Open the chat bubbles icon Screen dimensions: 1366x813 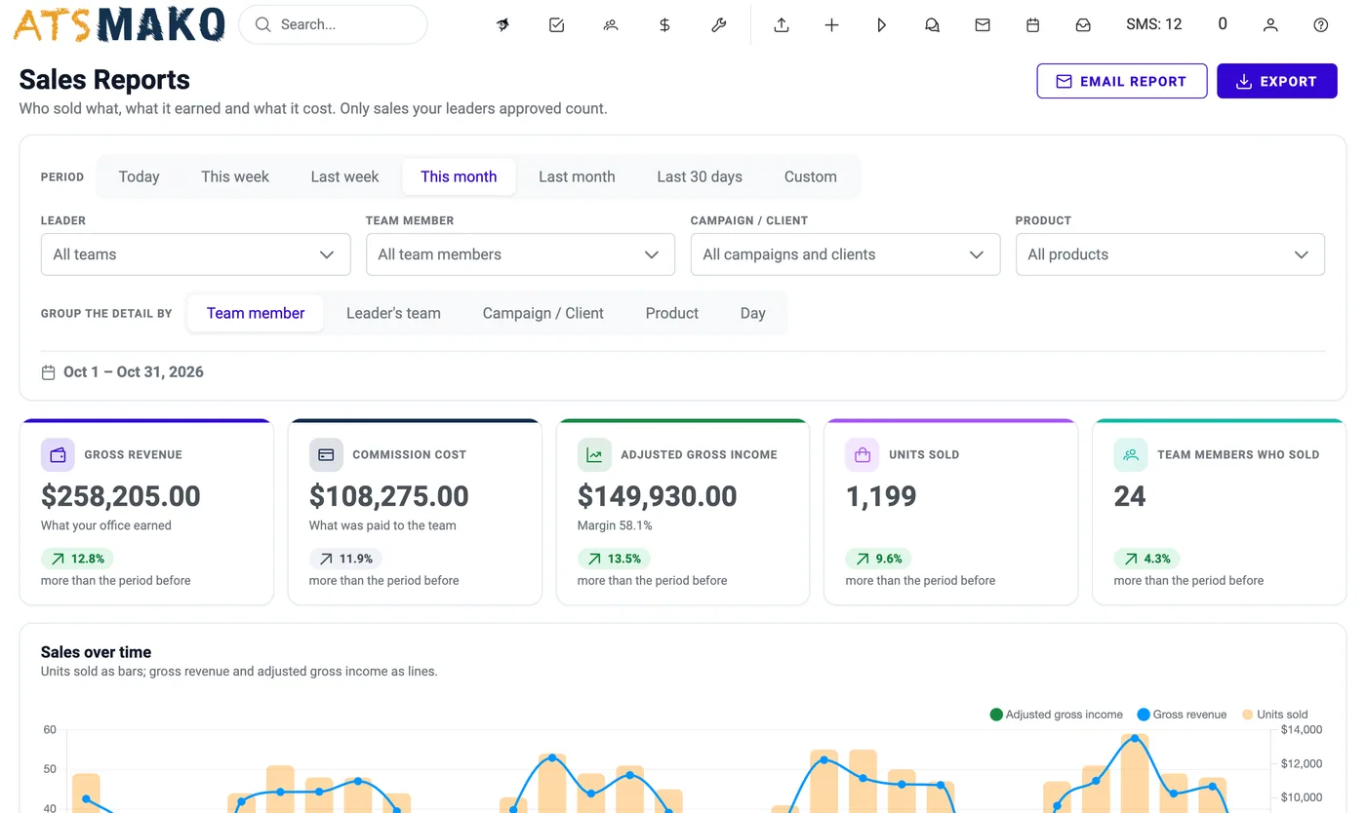pos(932,25)
